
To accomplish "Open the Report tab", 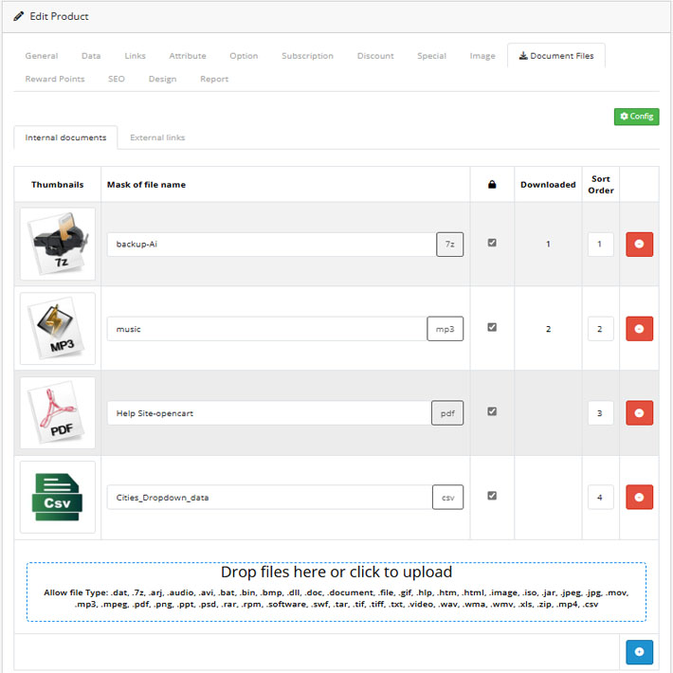I will click(213, 79).
